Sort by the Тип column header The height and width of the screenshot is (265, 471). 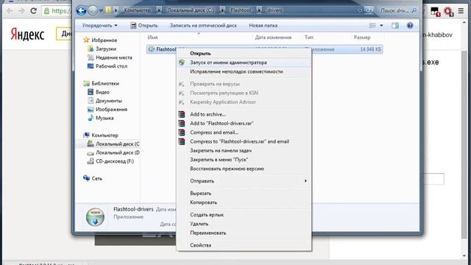pyautogui.click(x=309, y=38)
